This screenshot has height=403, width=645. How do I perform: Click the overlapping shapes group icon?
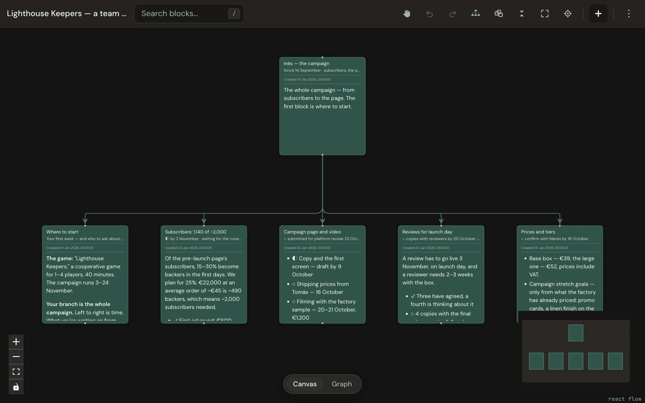(499, 14)
